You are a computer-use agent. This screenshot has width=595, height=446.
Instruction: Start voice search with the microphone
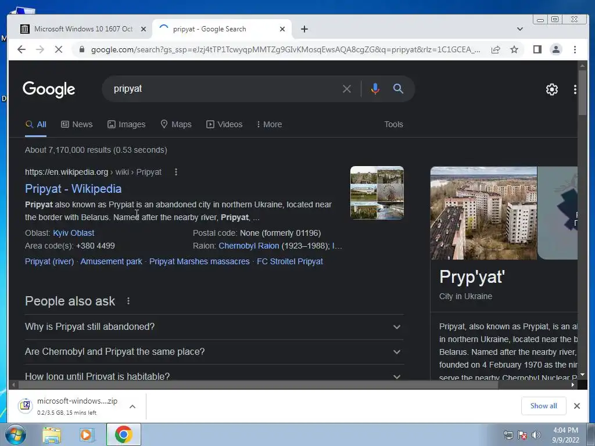tap(375, 89)
